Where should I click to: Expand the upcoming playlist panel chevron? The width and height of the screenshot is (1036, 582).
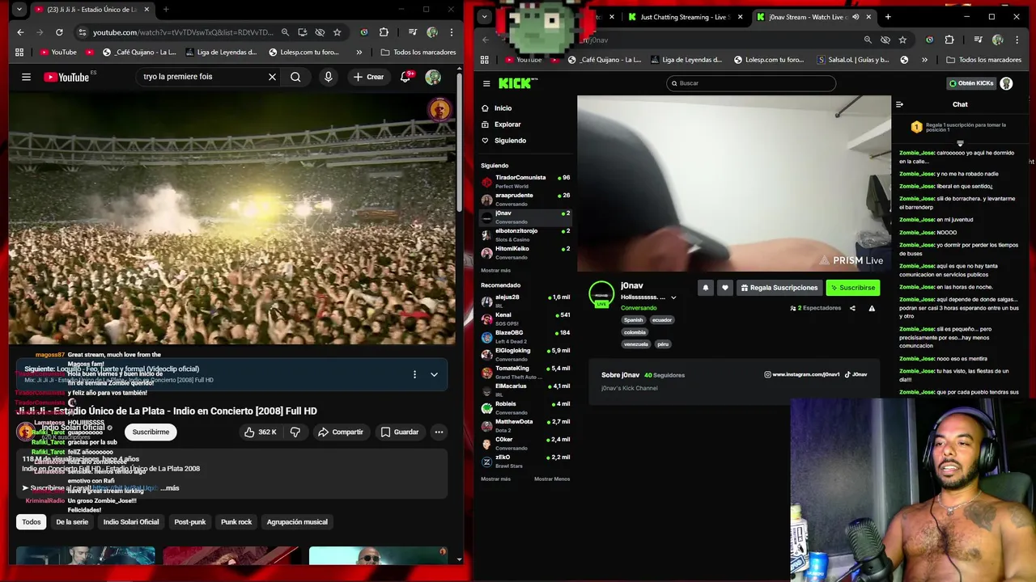coord(434,374)
